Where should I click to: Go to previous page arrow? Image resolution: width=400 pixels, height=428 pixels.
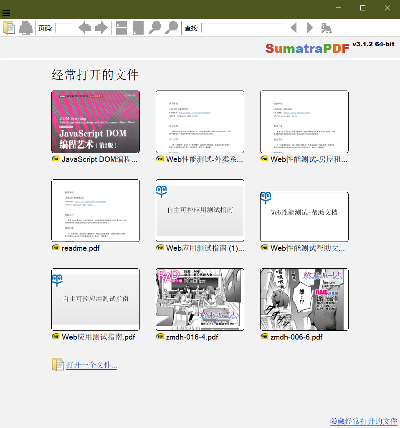pyautogui.click(x=85, y=28)
